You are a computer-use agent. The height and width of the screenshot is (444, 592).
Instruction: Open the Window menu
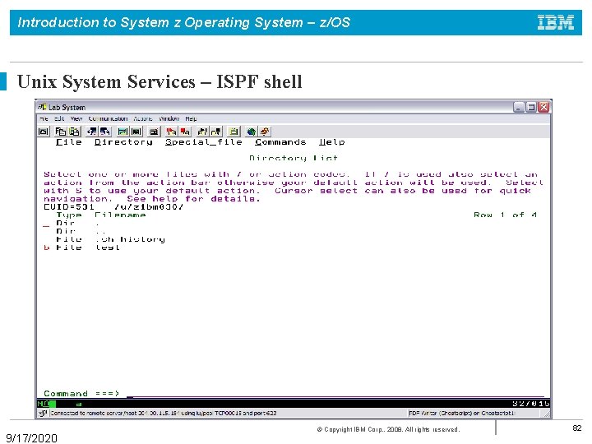click(169, 118)
